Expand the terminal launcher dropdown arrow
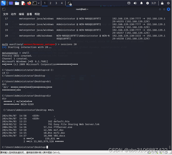 tap(39, 3)
